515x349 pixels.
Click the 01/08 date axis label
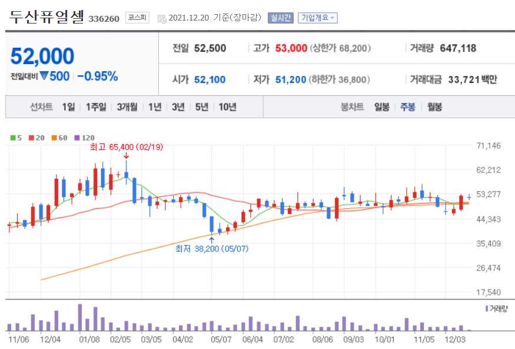click(x=89, y=340)
